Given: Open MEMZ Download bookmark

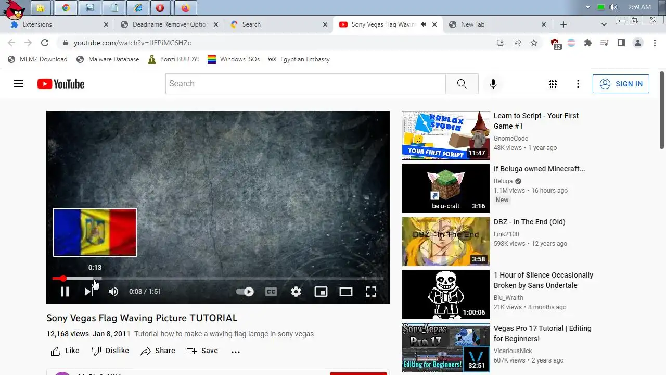Looking at the screenshot, I should pyautogui.click(x=37, y=59).
